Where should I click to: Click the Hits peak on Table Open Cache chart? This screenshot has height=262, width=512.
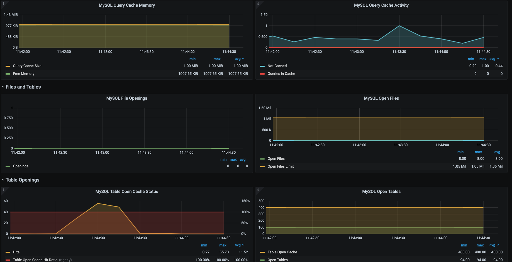point(98,203)
